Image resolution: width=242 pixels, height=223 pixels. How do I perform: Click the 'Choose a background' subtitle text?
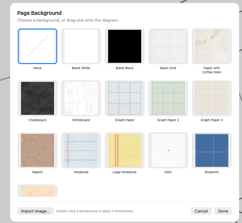[x=68, y=20]
